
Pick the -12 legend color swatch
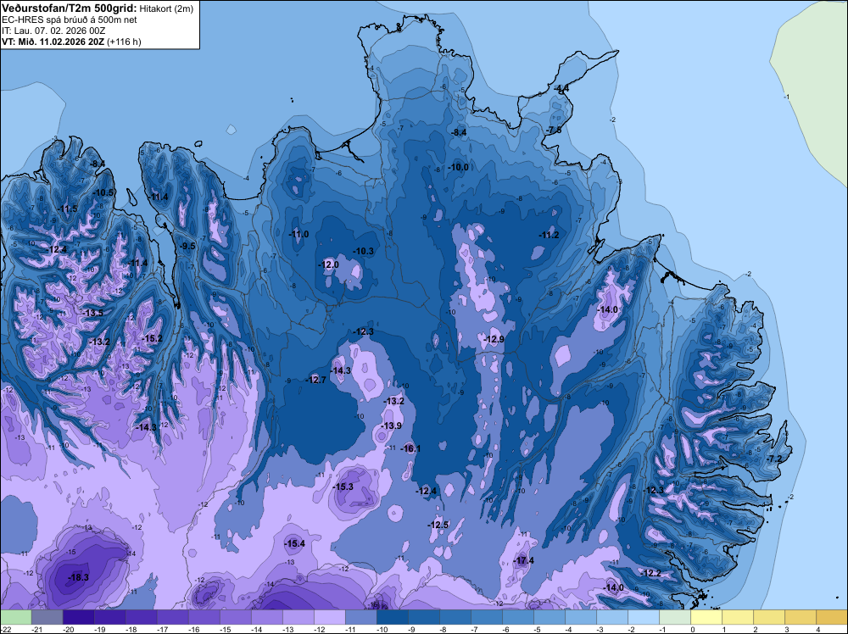pos(329,617)
